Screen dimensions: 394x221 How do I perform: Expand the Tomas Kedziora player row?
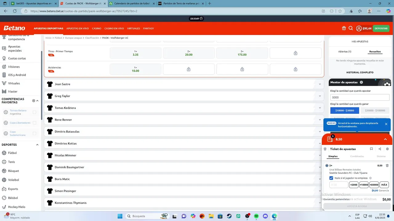pyautogui.click(x=184, y=108)
